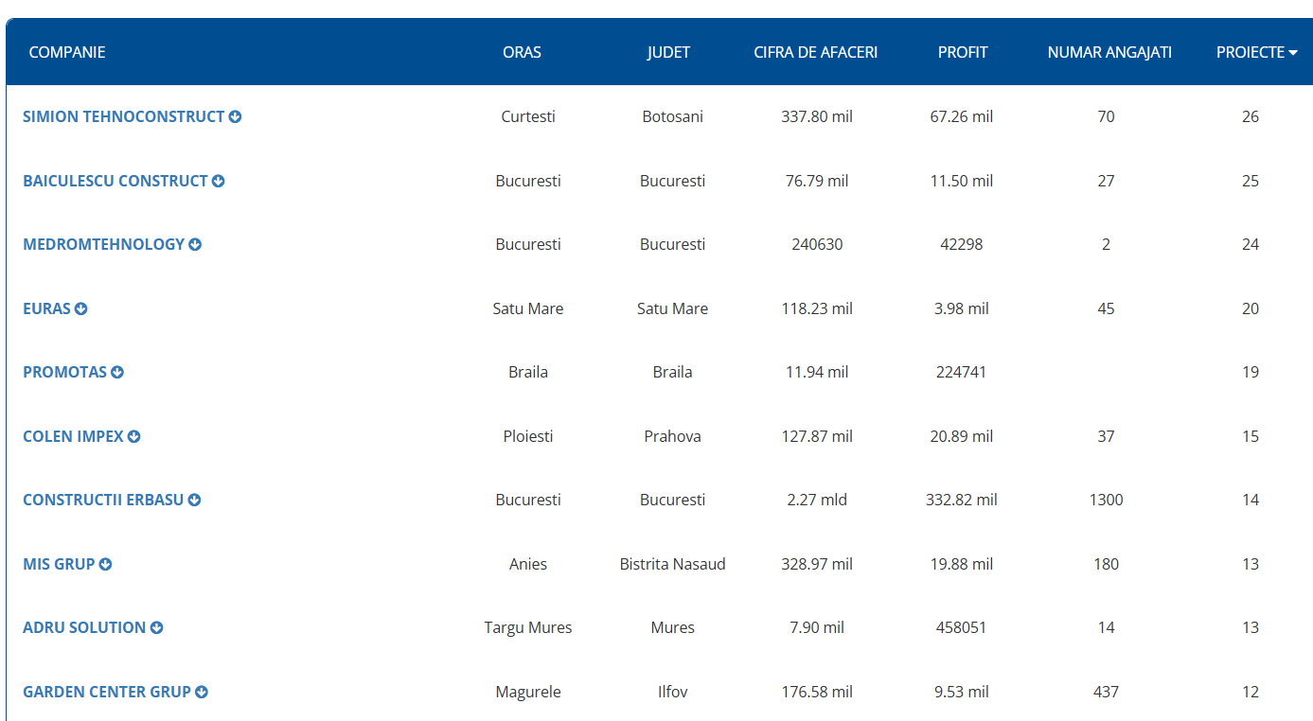Sort table by PROFIT column header
The width and height of the screenshot is (1313, 721).
[x=962, y=52]
